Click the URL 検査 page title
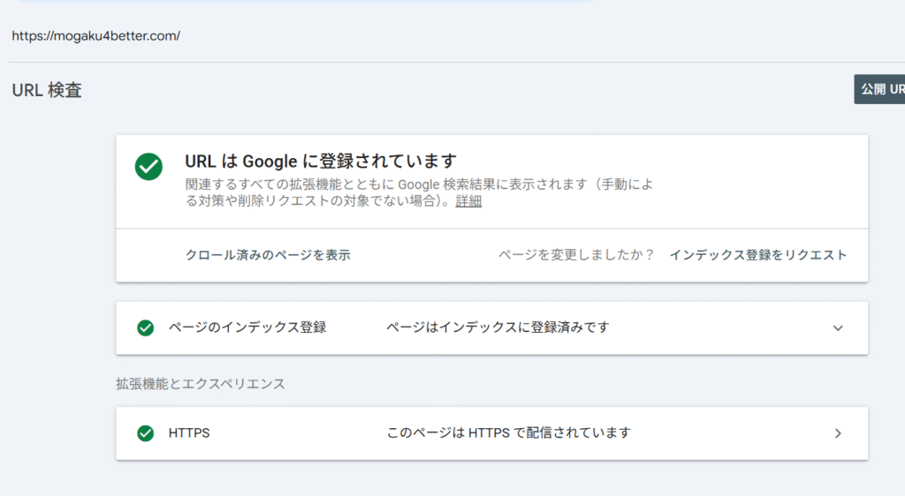The height and width of the screenshot is (496, 905). tap(47, 90)
